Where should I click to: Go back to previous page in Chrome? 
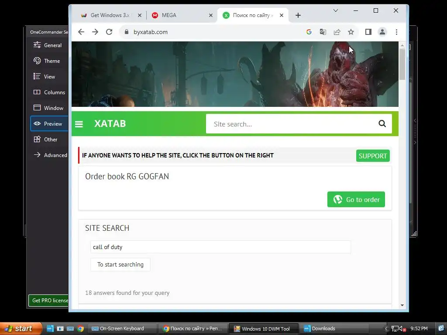pyautogui.click(x=81, y=32)
